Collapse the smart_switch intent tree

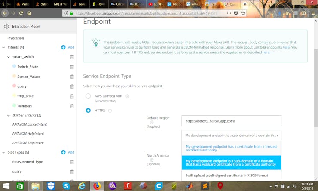pyautogui.click(x=9, y=57)
